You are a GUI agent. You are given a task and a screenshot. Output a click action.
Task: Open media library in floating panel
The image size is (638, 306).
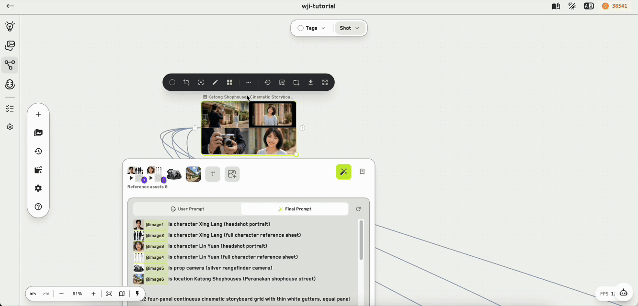click(x=38, y=133)
